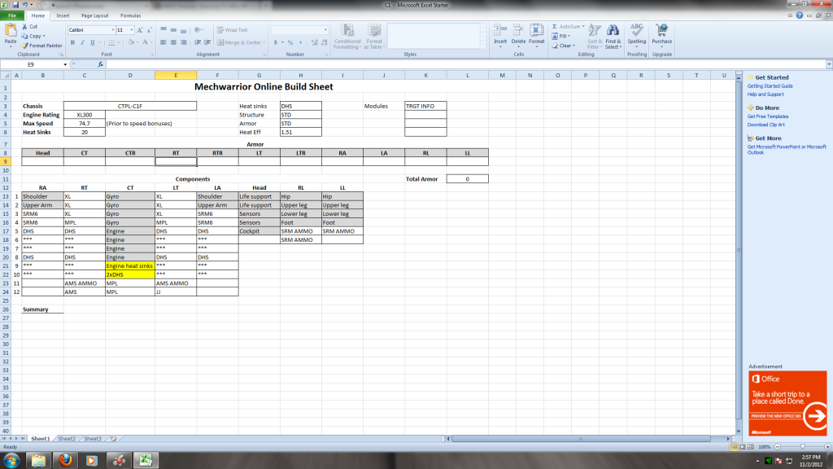Image resolution: width=833 pixels, height=469 pixels.
Task: Click Get Microsoft PowerPoint or Outlook link
Action: coord(787,150)
